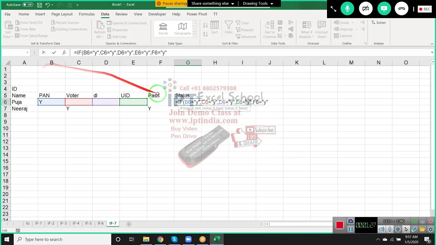Click recorder screenshot camera icon
The height and width of the screenshot is (245, 436).
point(351,222)
